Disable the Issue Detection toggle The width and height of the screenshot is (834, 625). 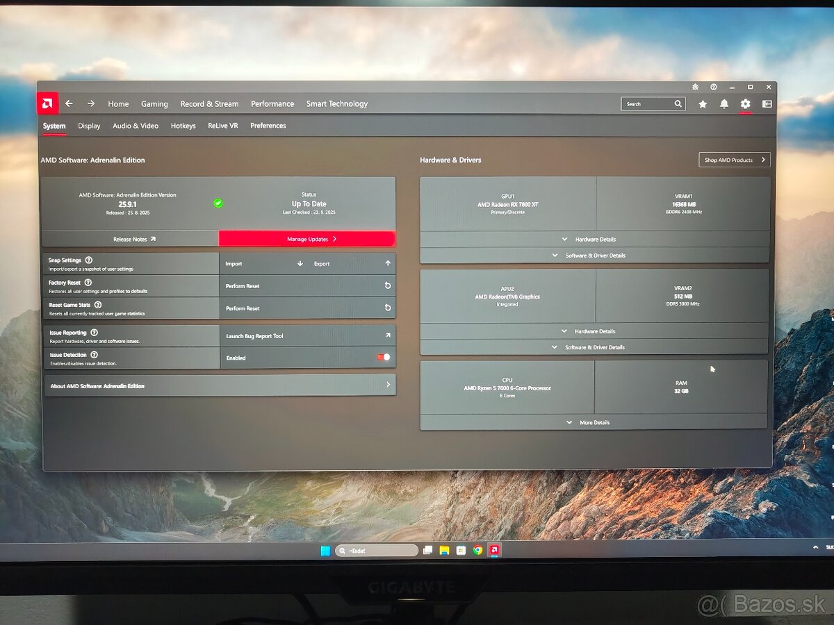(383, 358)
